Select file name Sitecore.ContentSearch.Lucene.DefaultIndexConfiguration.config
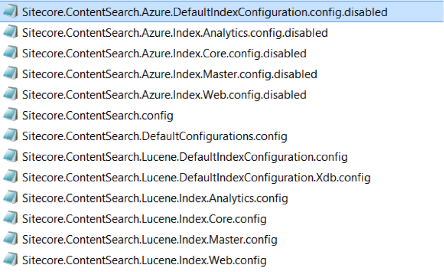Viewport: 444px width, 272px height. tap(185, 157)
